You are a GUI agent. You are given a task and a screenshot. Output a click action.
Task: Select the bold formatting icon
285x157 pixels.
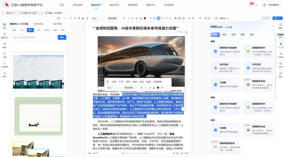pyautogui.click(x=124, y=18)
